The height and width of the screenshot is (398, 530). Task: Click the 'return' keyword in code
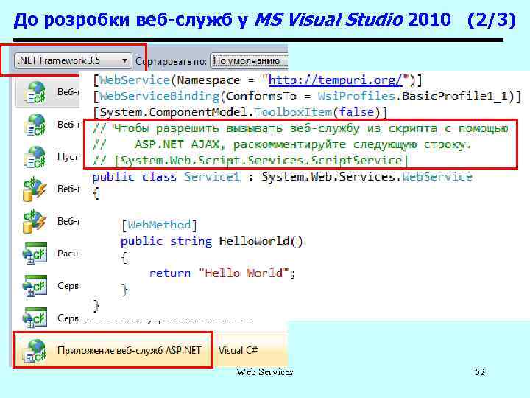(x=170, y=273)
